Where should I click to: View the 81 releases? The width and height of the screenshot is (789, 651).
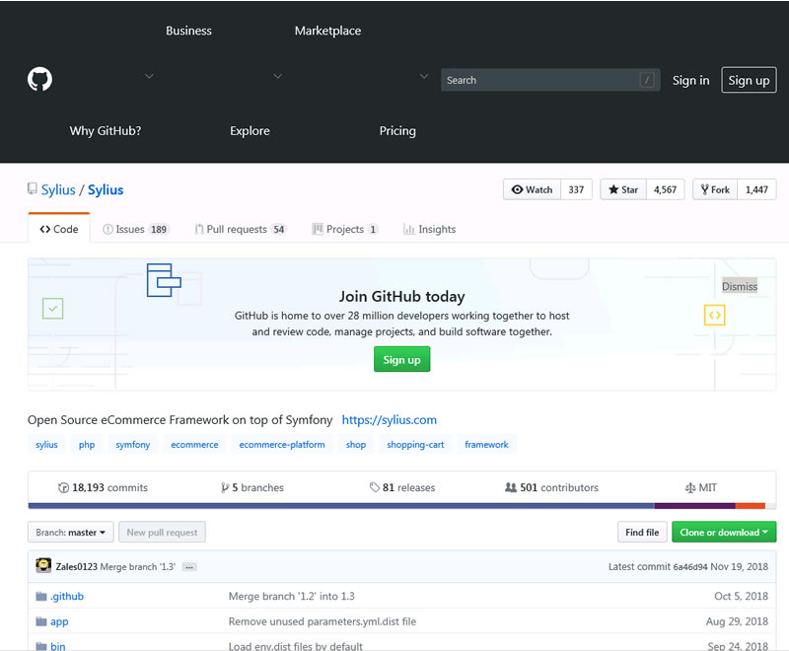401,486
